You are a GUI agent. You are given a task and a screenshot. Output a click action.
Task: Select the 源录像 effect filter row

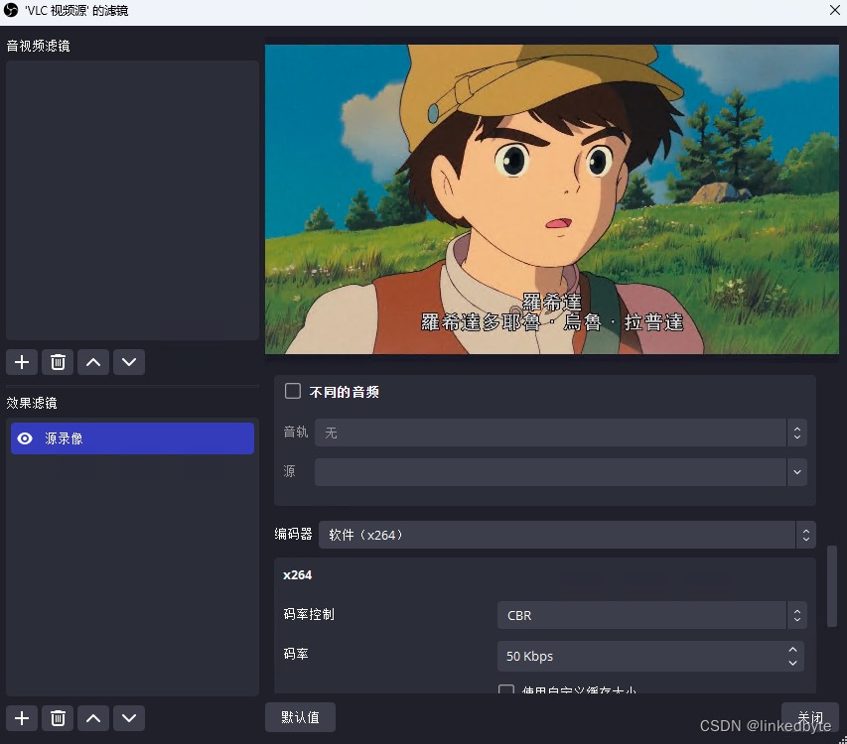click(x=132, y=438)
